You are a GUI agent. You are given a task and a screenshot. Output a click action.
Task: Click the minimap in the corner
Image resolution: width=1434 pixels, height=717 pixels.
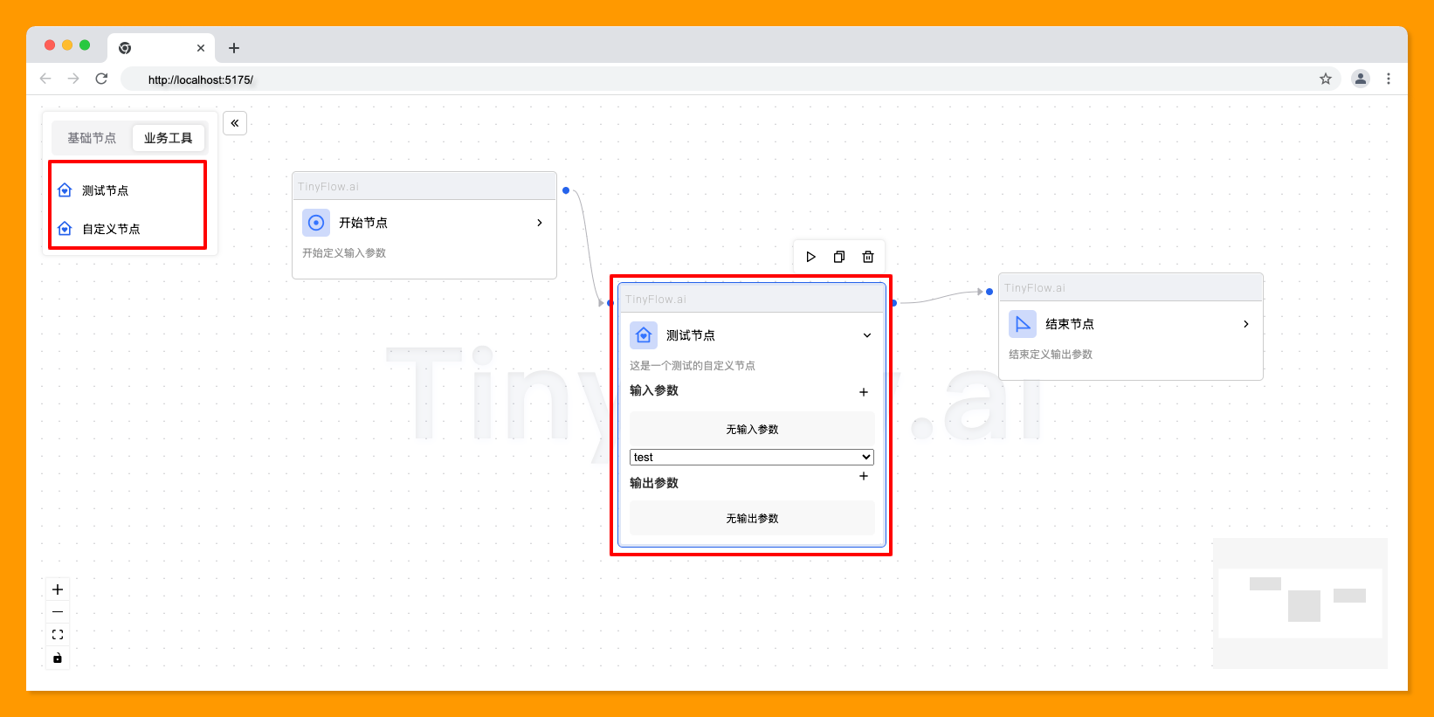tap(1300, 603)
